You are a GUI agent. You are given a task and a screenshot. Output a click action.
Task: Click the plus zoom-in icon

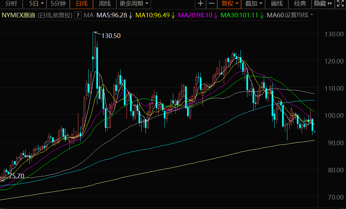tap(201, 4)
